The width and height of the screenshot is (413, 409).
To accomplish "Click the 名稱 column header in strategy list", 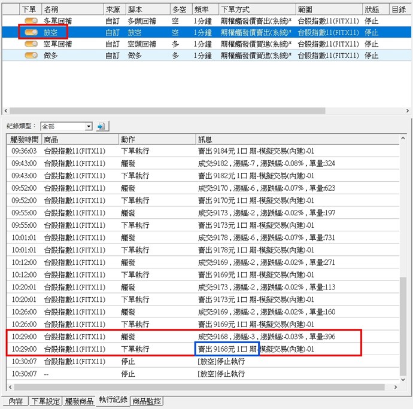I will tap(72, 10).
